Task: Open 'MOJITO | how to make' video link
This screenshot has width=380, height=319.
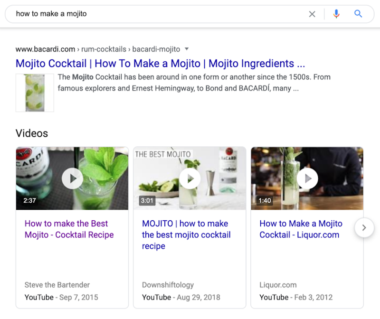Action: pos(186,235)
